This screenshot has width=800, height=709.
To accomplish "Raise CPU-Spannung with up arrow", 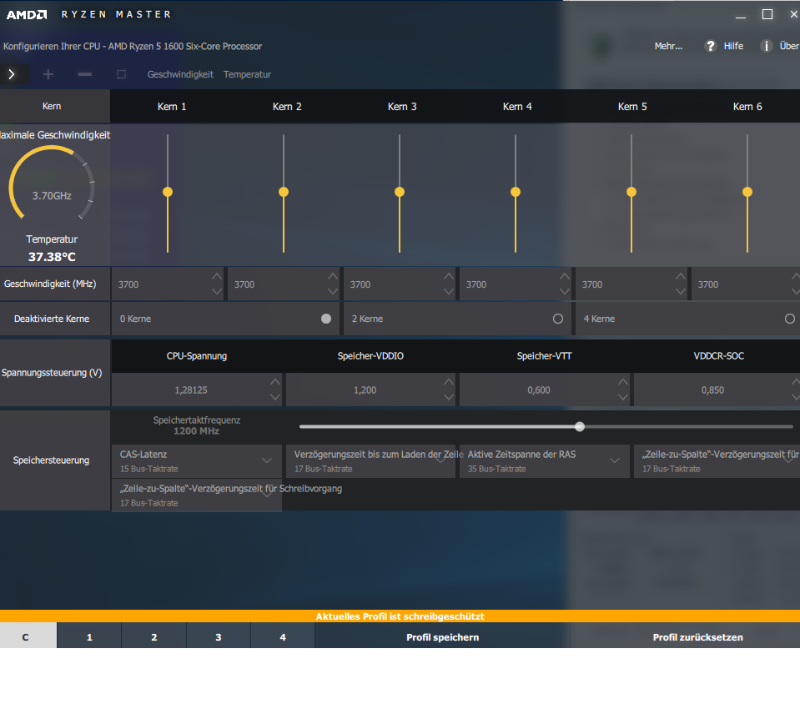I will pos(275,381).
